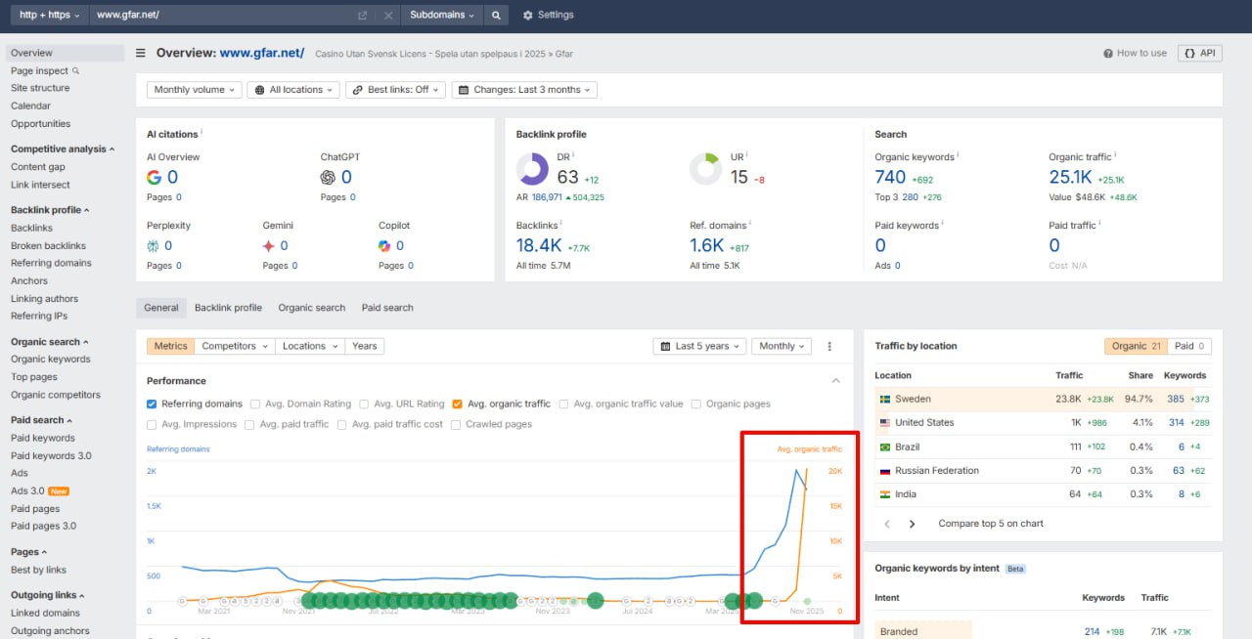1252x639 pixels.
Task: Open the How to use link
Action: pyautogui.click(x=1135, y=54)
